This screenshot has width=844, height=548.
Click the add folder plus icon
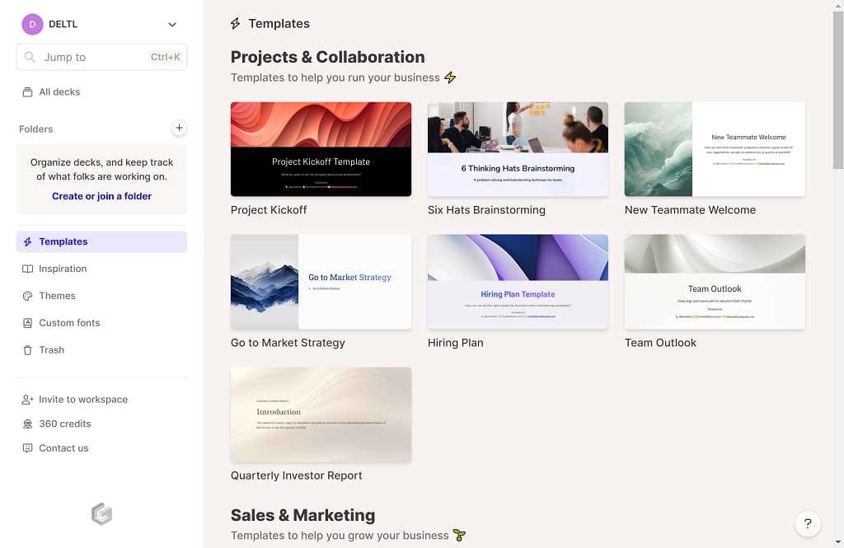click(179, 129)
